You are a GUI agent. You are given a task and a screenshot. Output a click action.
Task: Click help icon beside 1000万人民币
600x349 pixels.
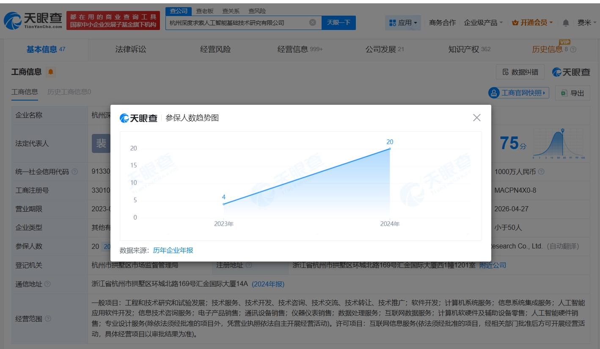click(x=541, y=172)
